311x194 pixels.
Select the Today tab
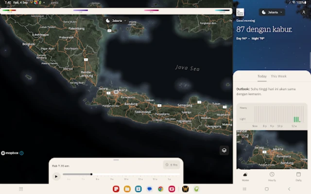click(x=262, y=76)
